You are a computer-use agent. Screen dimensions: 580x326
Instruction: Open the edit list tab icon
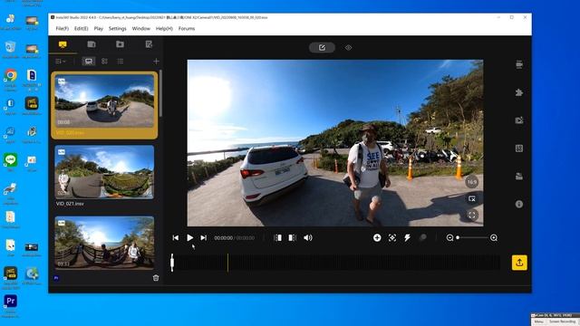click(x=149, y=44)
